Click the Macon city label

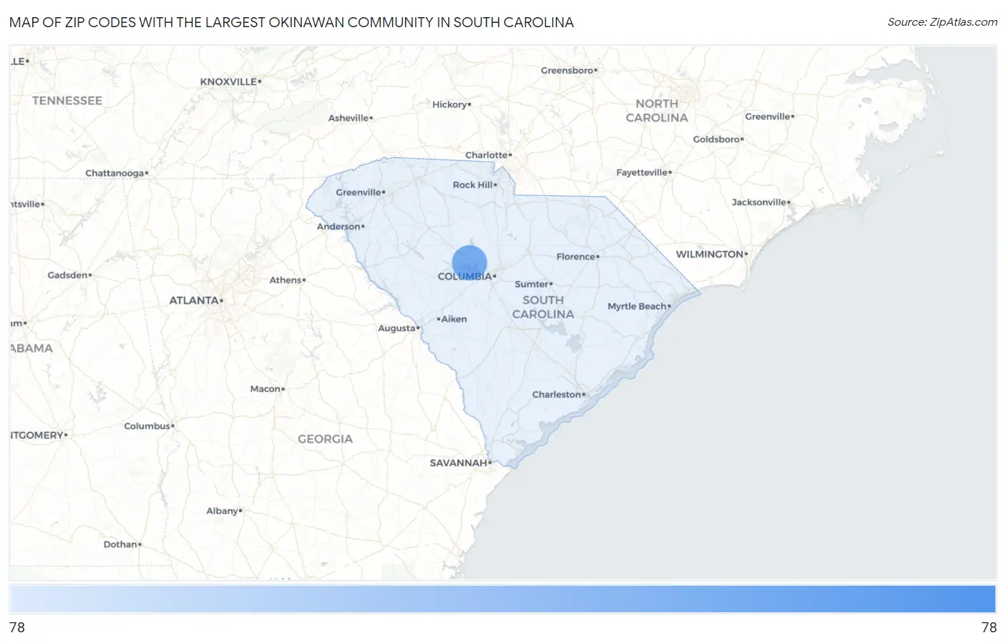click(x=265, y=389)
